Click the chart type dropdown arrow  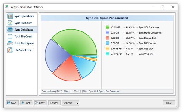77,103
